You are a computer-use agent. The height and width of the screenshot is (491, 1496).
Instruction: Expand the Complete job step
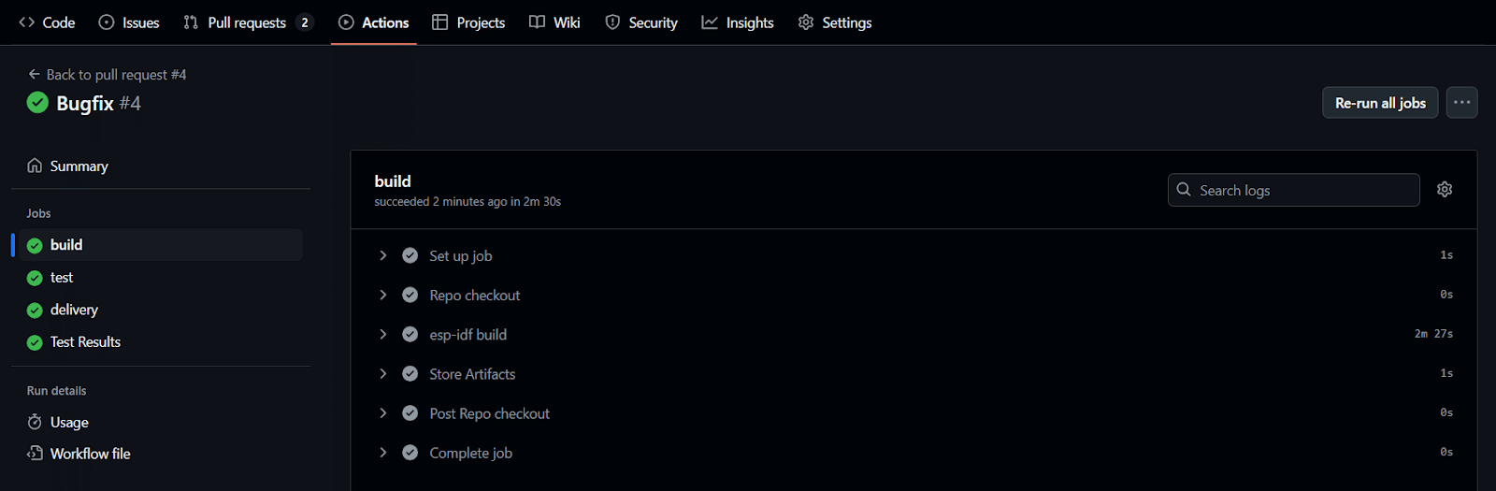(383, 453)
